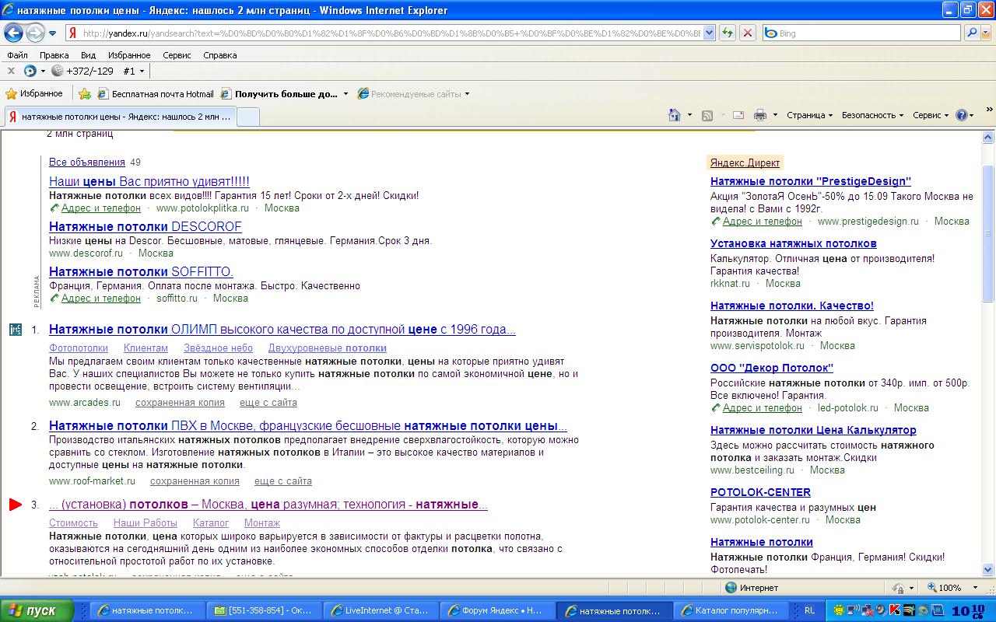Click the пуск Start button
The height and width of the screenshot is (622, 996).
[37, 610]
